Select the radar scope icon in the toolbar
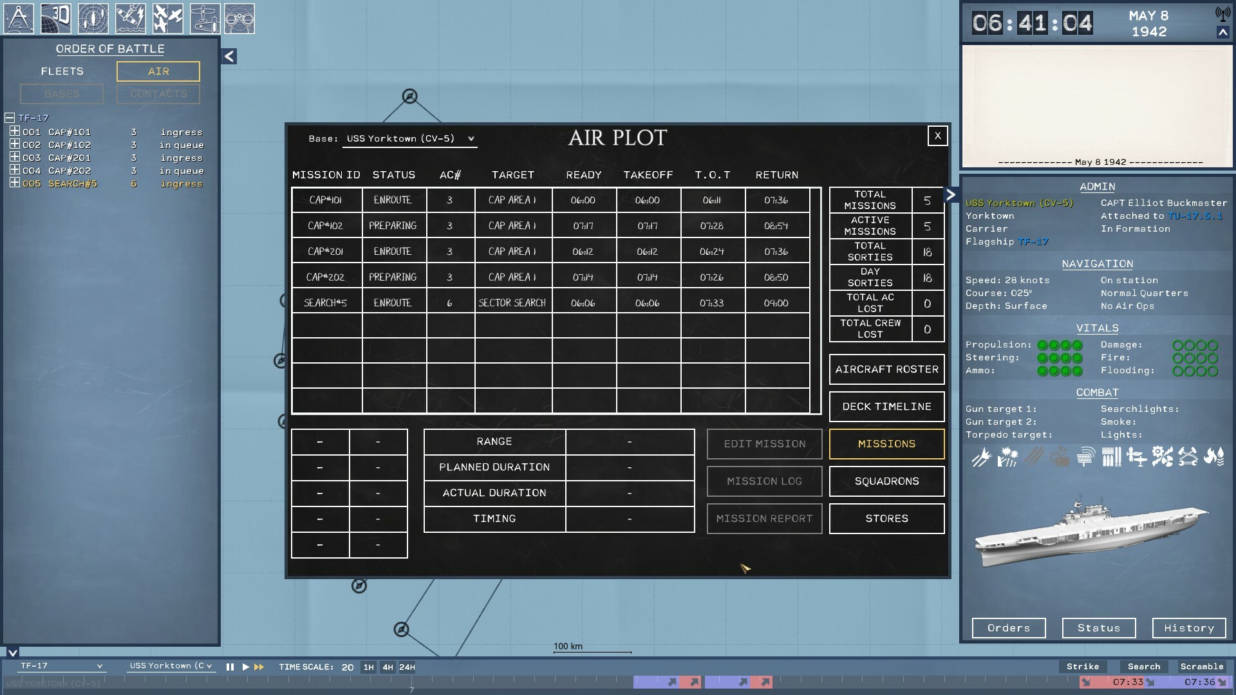The height and width of the screenshot is (695, 1236). (x=94, y=18)
